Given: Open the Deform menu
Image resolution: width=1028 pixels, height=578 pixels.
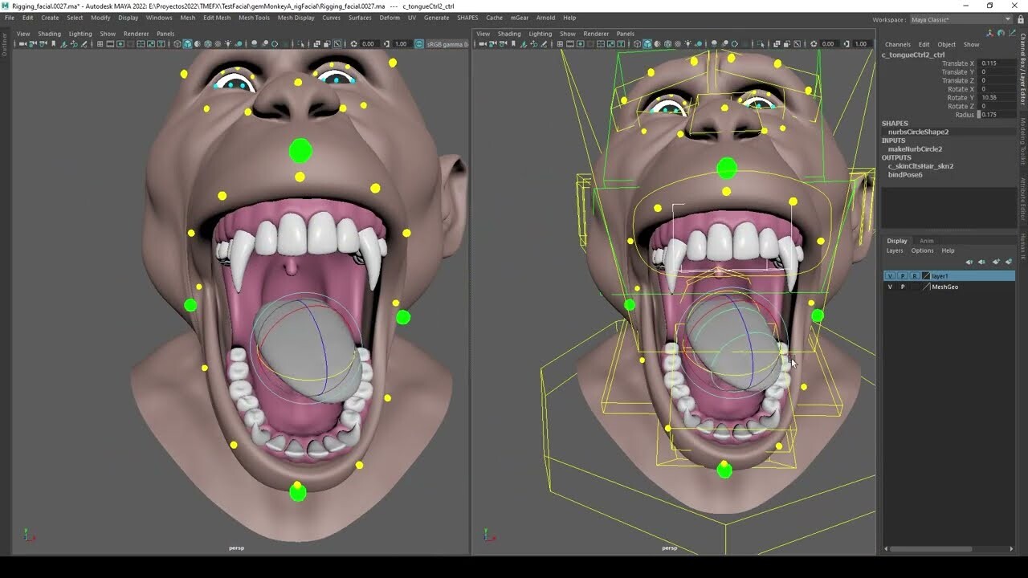Looking at the screenshot, I should (x=389, y=17).
